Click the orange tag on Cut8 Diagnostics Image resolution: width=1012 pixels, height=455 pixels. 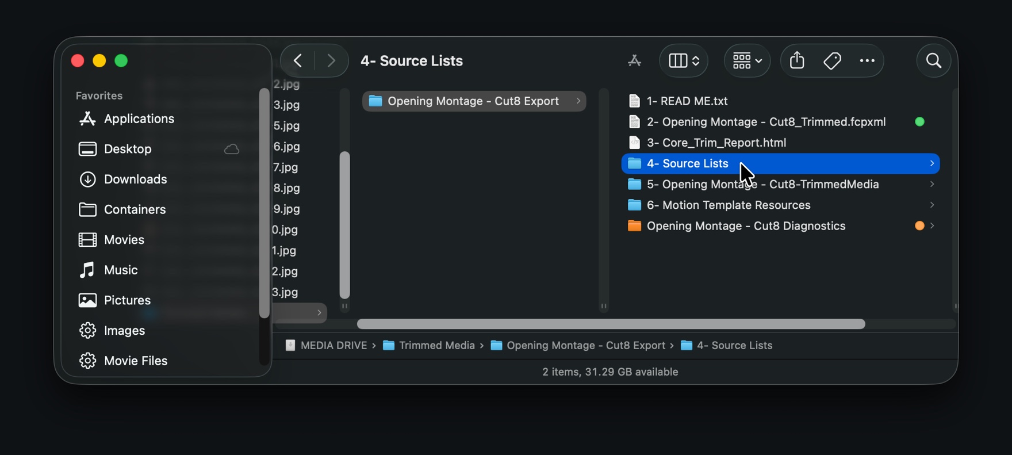click(919, 226)
